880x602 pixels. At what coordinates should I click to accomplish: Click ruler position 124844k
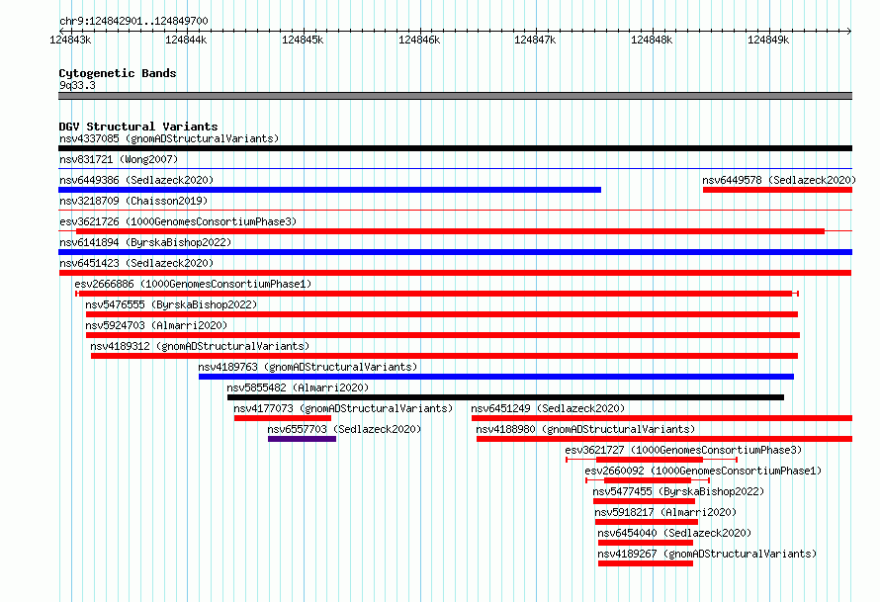pos(186,40)
